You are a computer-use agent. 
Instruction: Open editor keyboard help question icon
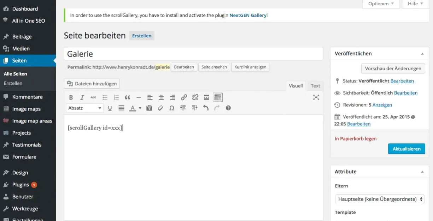[x=228, y=108]
